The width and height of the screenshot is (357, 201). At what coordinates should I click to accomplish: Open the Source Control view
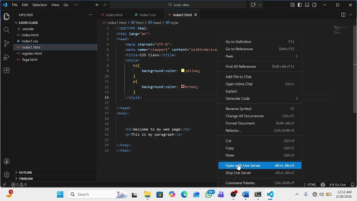(x=7, y=43)
